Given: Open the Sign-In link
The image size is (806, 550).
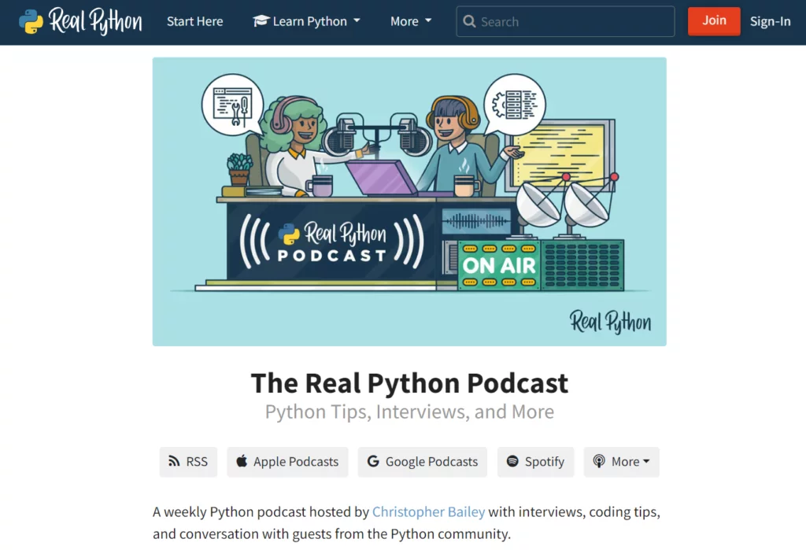Looking at the screenshot, I should pyautogui.click(x=770, y=21).
